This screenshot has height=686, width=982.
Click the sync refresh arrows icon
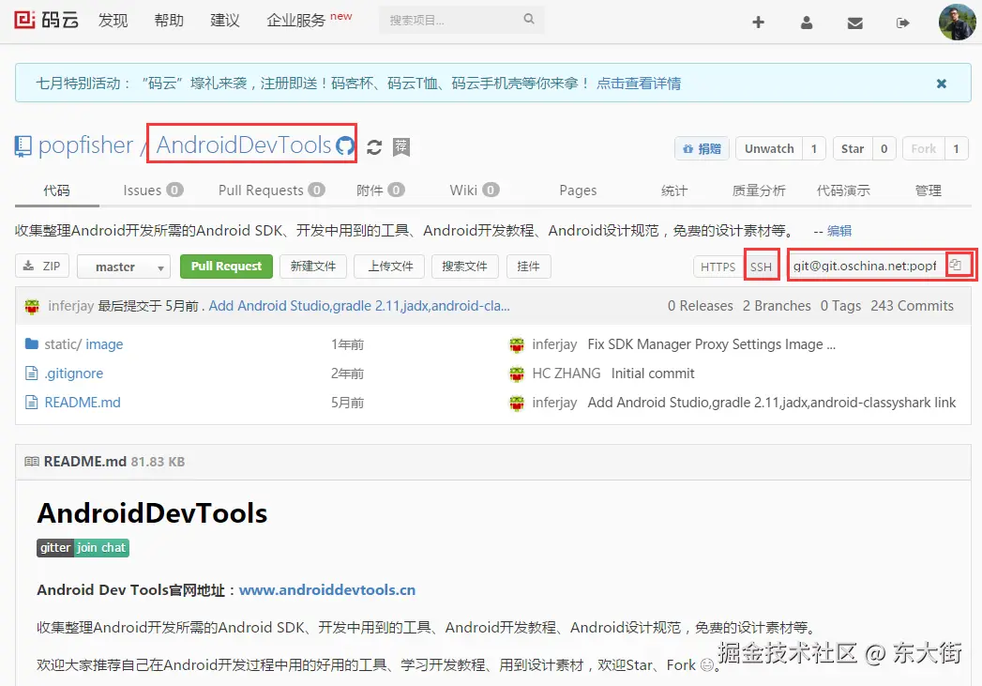pos(374,147)
